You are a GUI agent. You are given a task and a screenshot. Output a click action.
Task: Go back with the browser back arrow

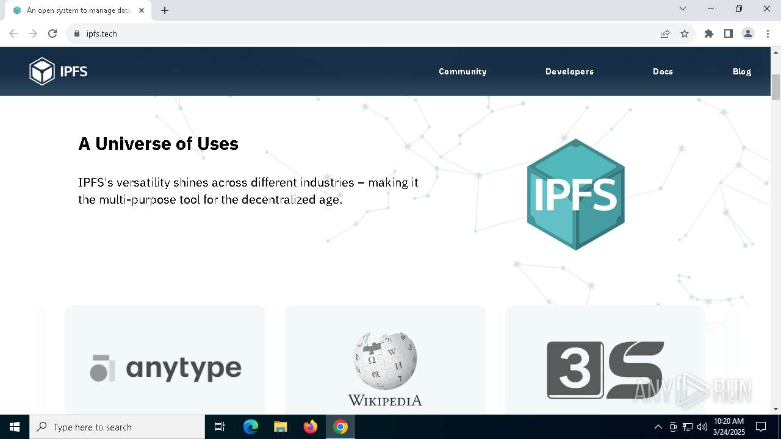tap(13, 34)
